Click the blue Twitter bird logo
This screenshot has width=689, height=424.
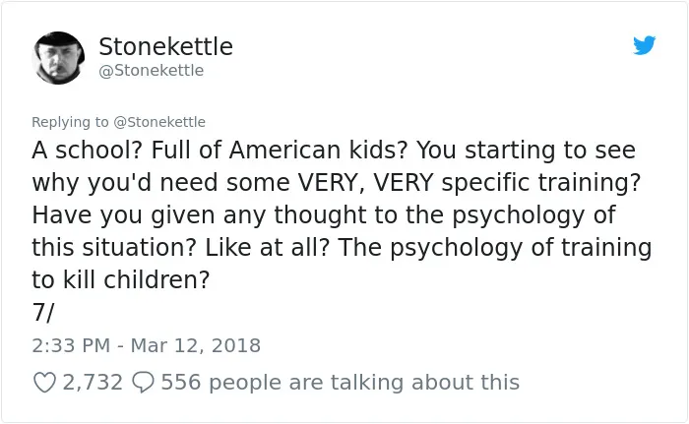[x=644, y=45]
